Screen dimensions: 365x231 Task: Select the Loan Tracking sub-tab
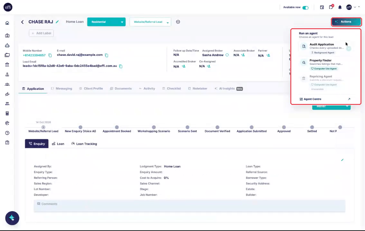pos(84,144)
